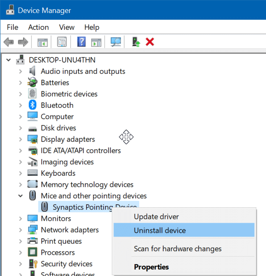The height and width of the screenshot is (276, 266).
Task: Expand the Bluetooth category chevron
Action: pyautogui.click(x=21, y=105)
